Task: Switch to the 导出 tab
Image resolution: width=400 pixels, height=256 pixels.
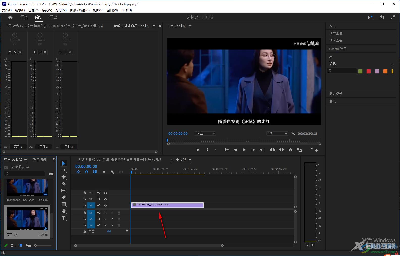Action: tap(53, 17)
